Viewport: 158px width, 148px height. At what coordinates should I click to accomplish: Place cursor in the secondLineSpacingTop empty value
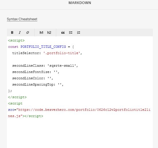coord(60,84)
